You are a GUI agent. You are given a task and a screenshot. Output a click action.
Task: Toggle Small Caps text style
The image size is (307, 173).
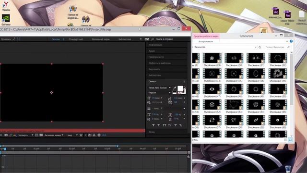tap(169, 125)
